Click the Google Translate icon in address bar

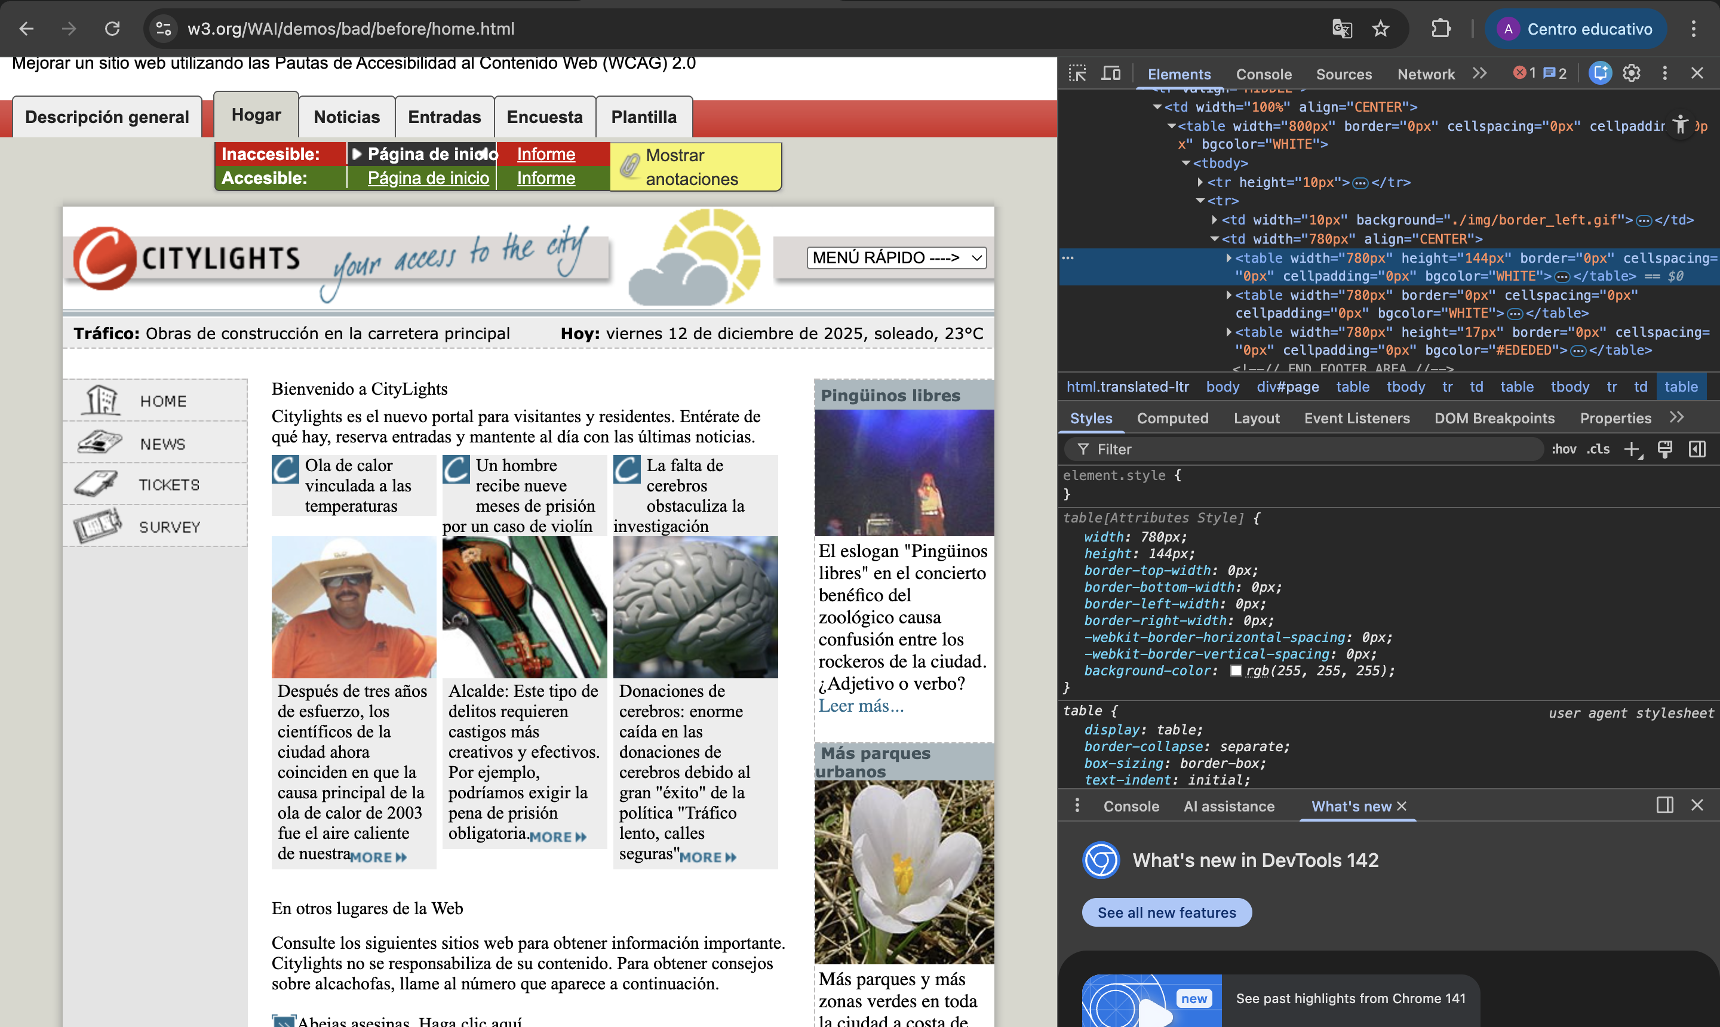[1342, 29]
